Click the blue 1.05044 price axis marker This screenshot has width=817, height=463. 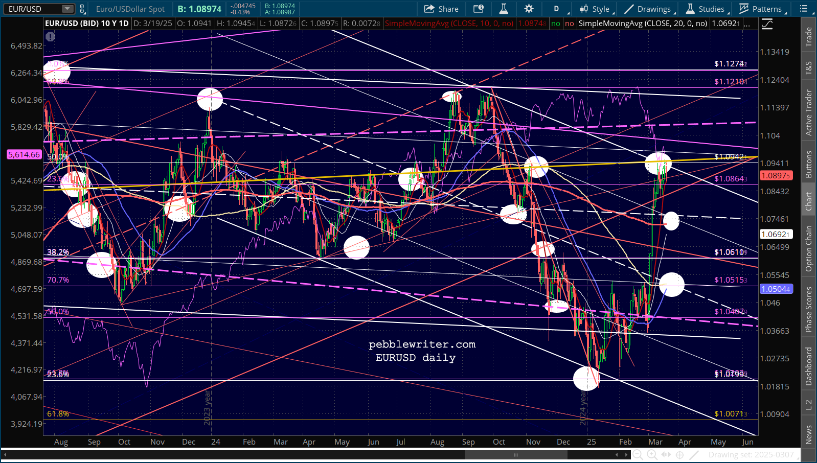click(x=776, y=289)
